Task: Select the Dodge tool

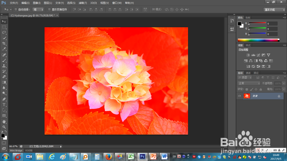Action: [x=4, y=93]
